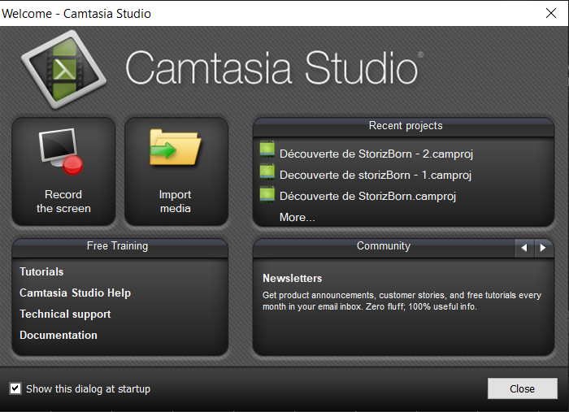Open Découverte de StorizBorn.camproj project
This screenshot has height=412, width=569.
[x=367, y=196]
